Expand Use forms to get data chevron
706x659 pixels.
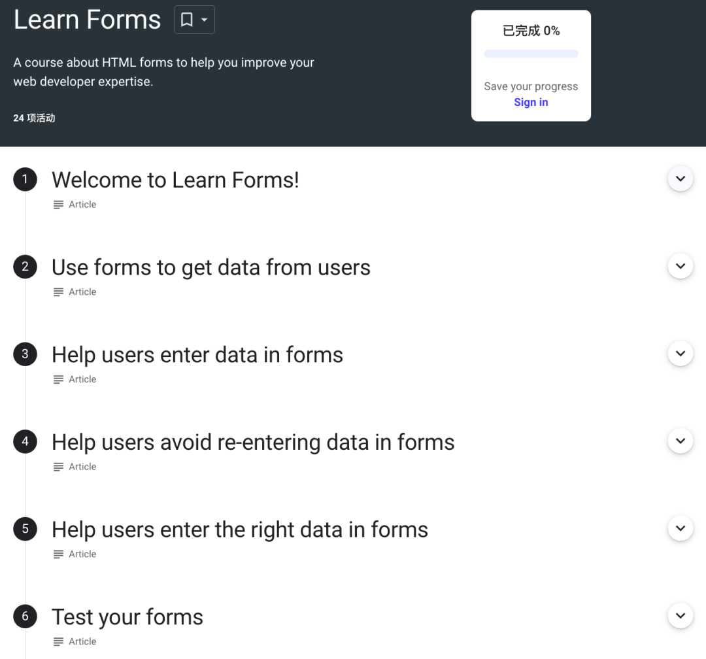(x=681, y=266)
